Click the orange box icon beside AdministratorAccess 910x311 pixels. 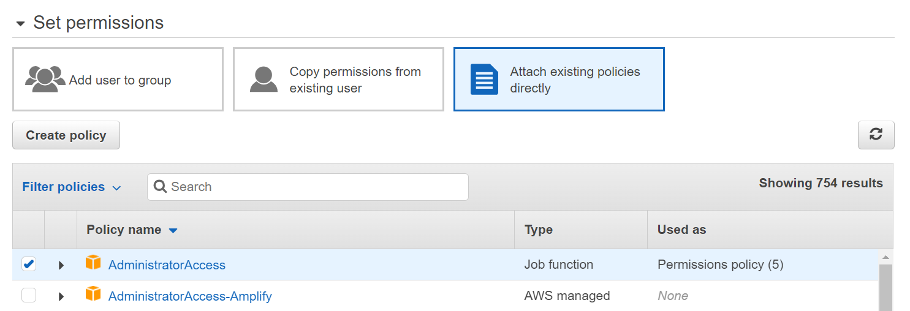point(93,263)
